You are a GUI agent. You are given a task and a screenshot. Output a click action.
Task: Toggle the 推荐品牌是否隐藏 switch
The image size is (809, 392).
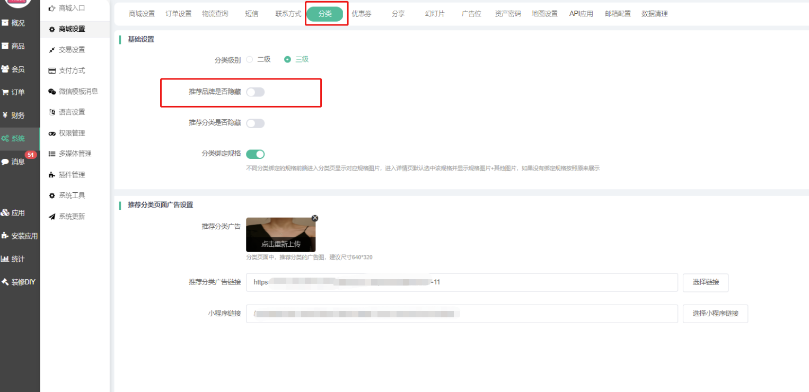tap(255, 92)
